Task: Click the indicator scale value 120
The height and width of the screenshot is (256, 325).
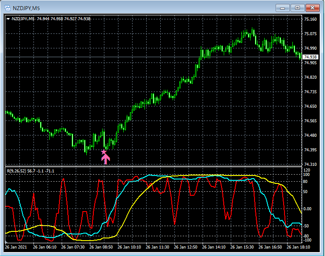Action: coord(307,170)
